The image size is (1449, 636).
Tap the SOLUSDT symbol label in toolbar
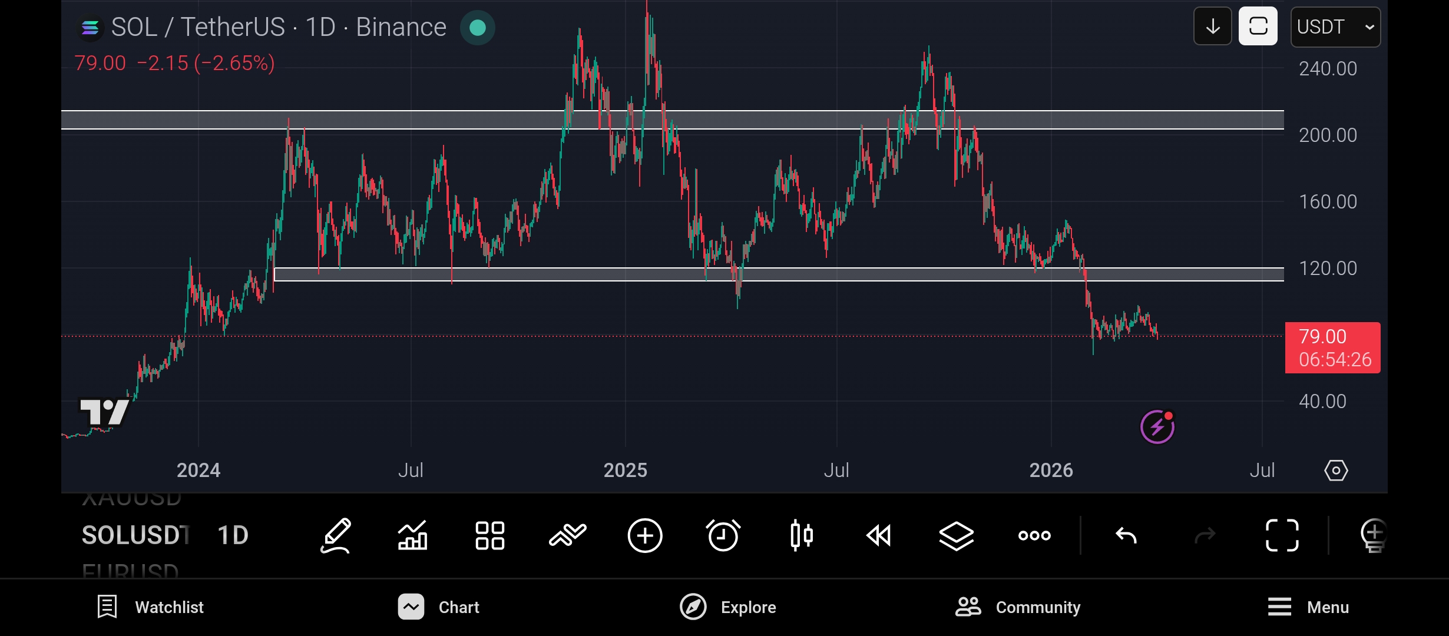pyautogui.click(x=136, y=535)
